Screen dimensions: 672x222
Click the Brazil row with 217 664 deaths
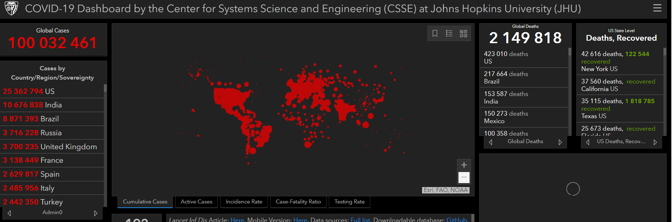[x=524, y=77]
